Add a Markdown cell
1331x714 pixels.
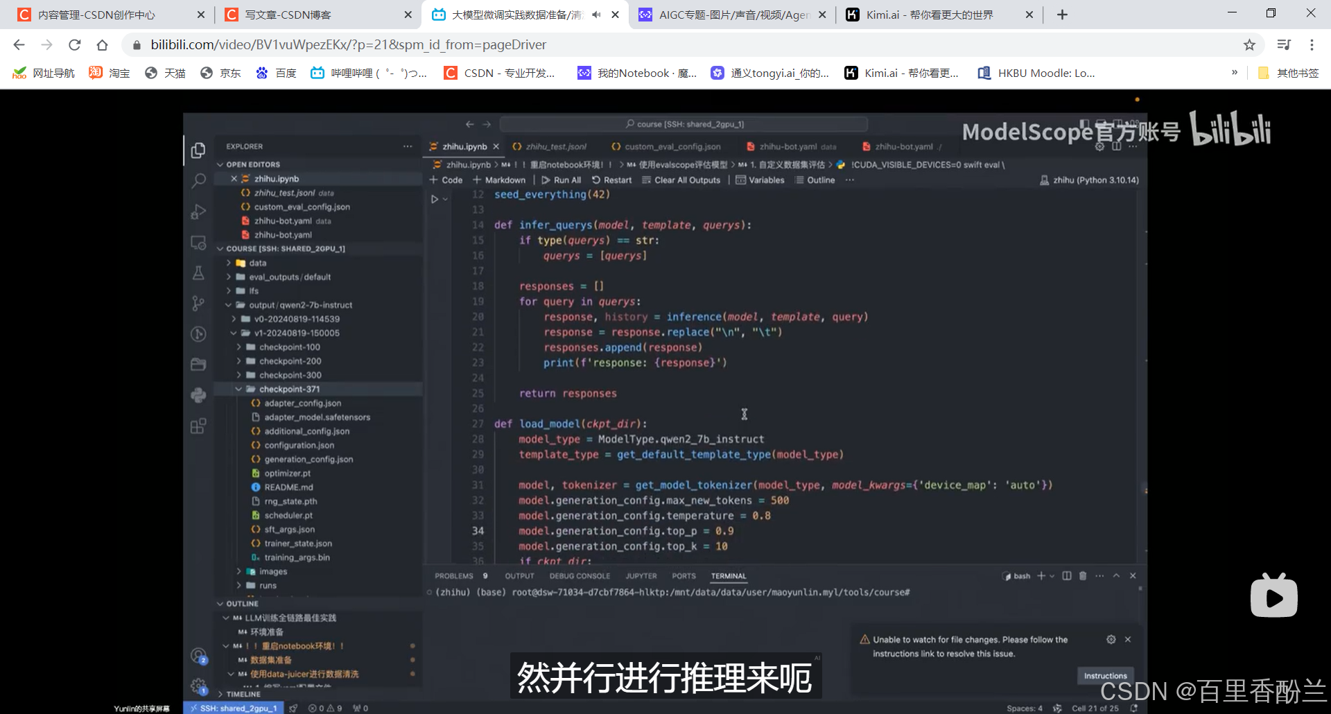499,180
